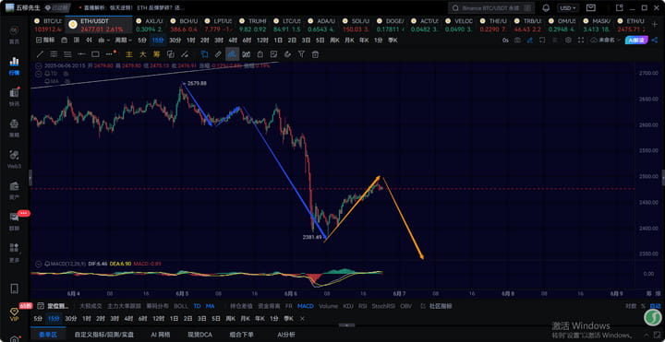Collapse the MACD indicator legend
The height and width of the screenshot is (342, 665).
pyautogui.click(x=39, y=264)
